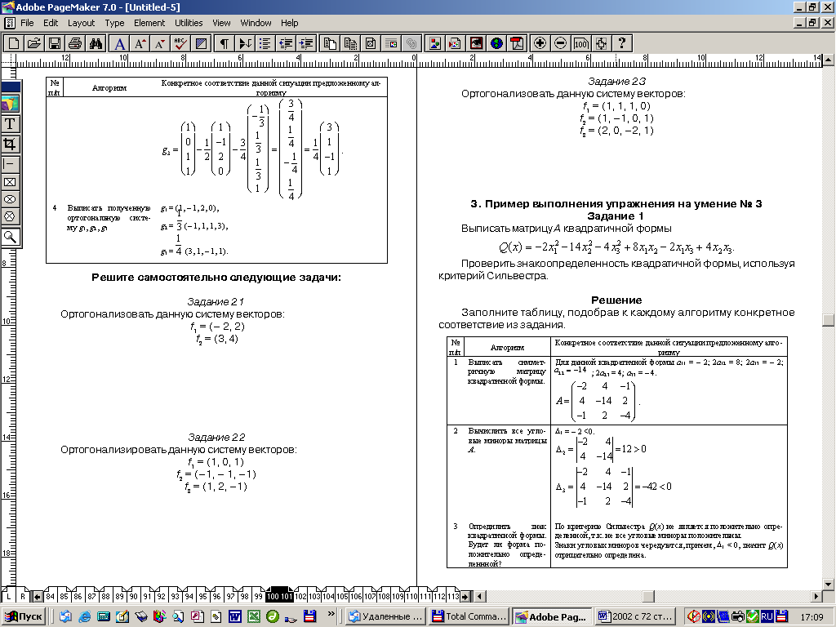Open the Type menu

(x=114, y=23)
